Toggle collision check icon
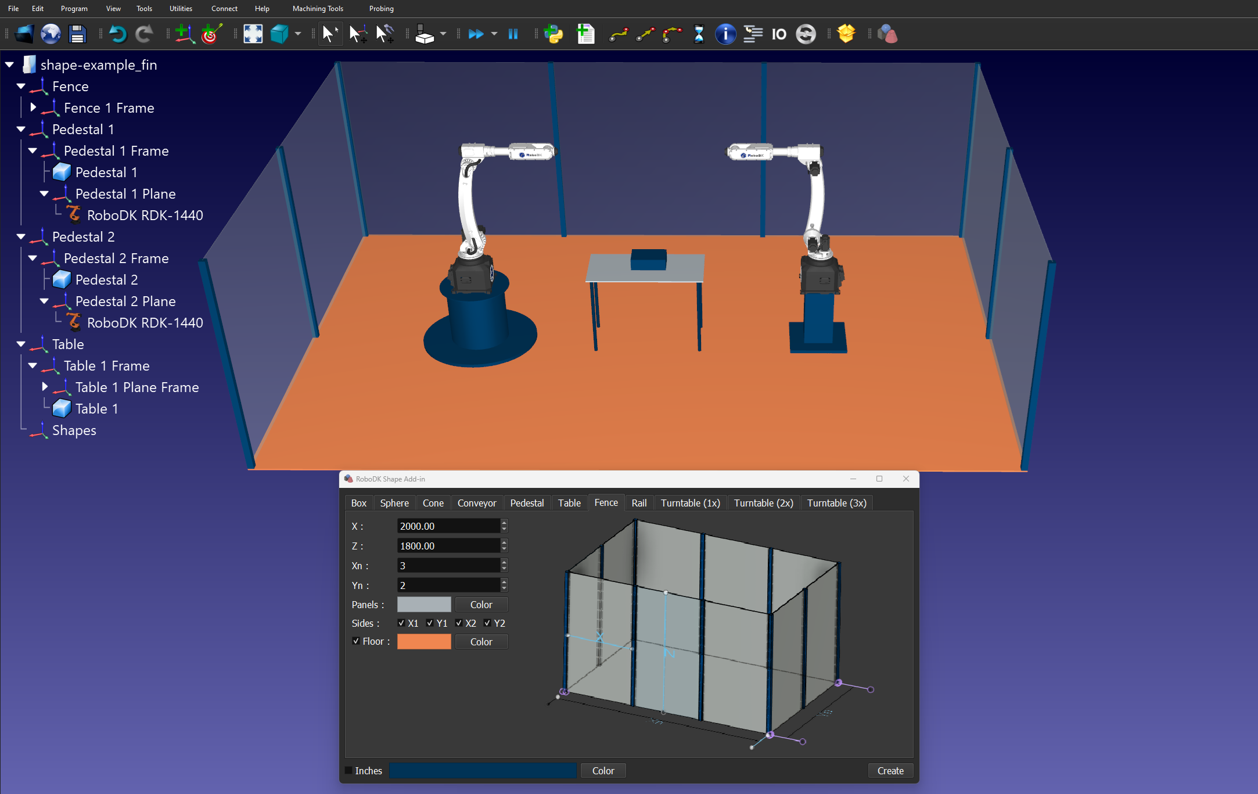 coord(425,34)
